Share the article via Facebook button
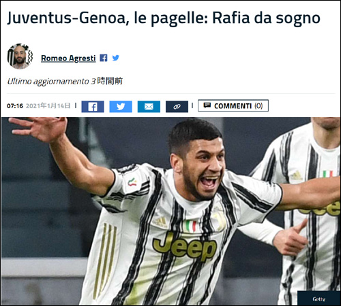341x306 pixels. [93, 107]
